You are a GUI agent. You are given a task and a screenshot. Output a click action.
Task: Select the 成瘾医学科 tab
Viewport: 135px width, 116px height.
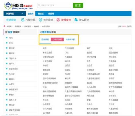pos(70,40)
